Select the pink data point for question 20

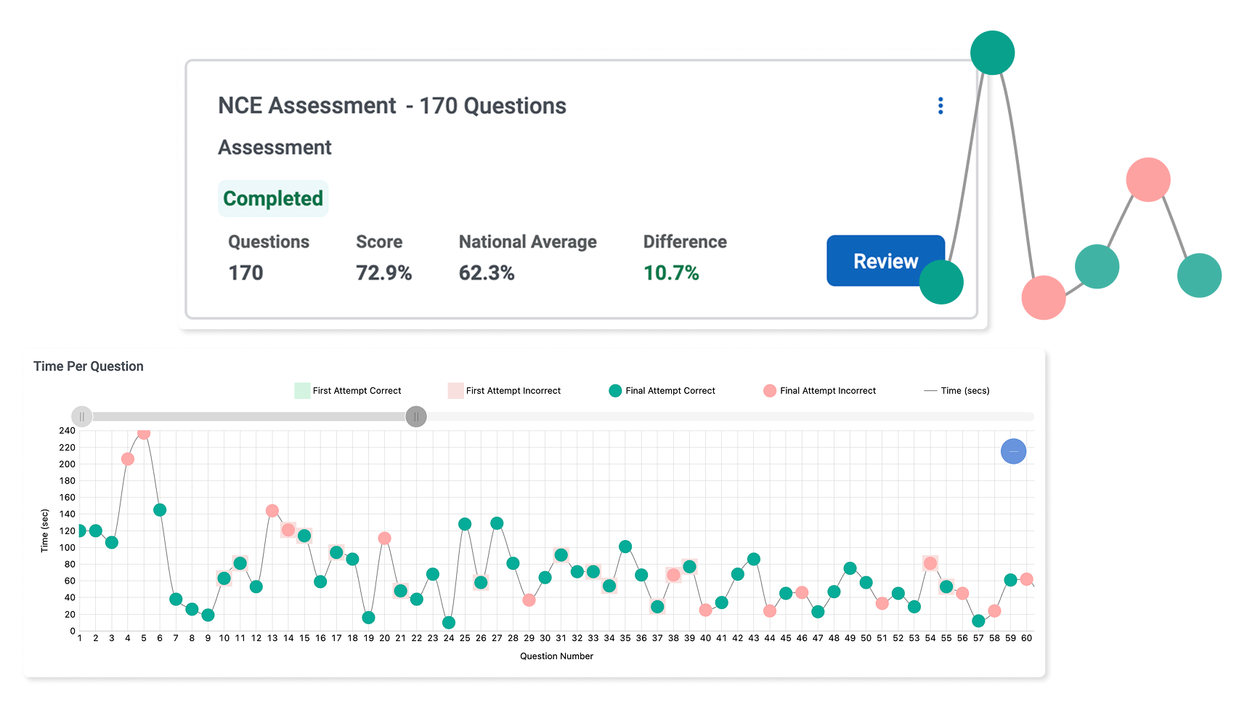(x=385, y=538)
